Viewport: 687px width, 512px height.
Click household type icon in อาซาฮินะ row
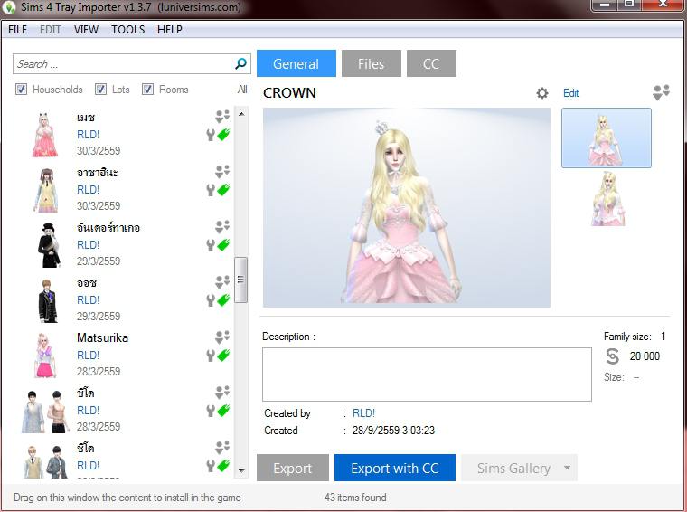(222, 171)
